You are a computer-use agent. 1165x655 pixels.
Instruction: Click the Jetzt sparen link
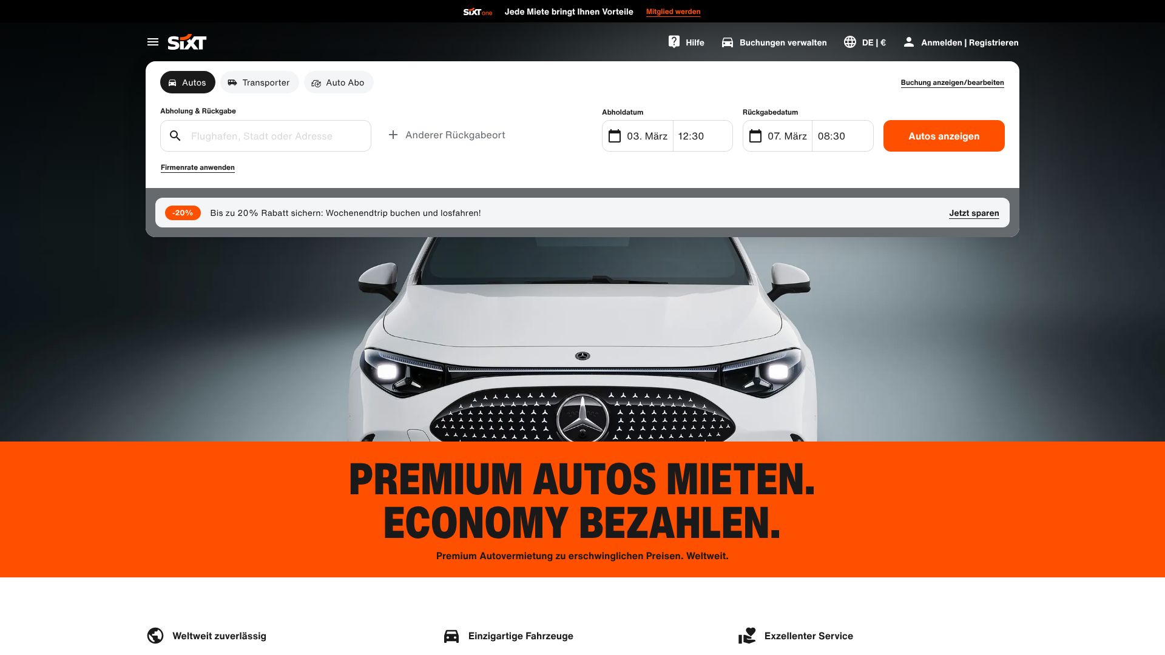(x=974, y=213)
